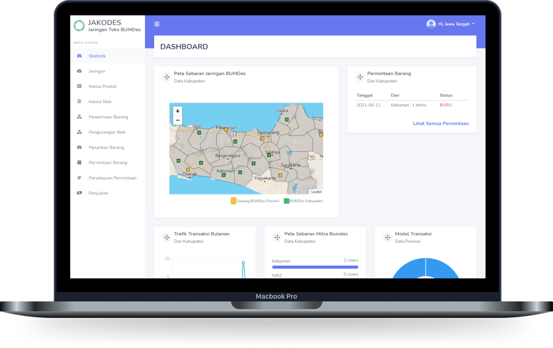Image resolution: width=553 pixels, height=348 pixels.
Task: Click the Kebumen users progress bar
Action: pyautogui.click(x=315, y=267)
